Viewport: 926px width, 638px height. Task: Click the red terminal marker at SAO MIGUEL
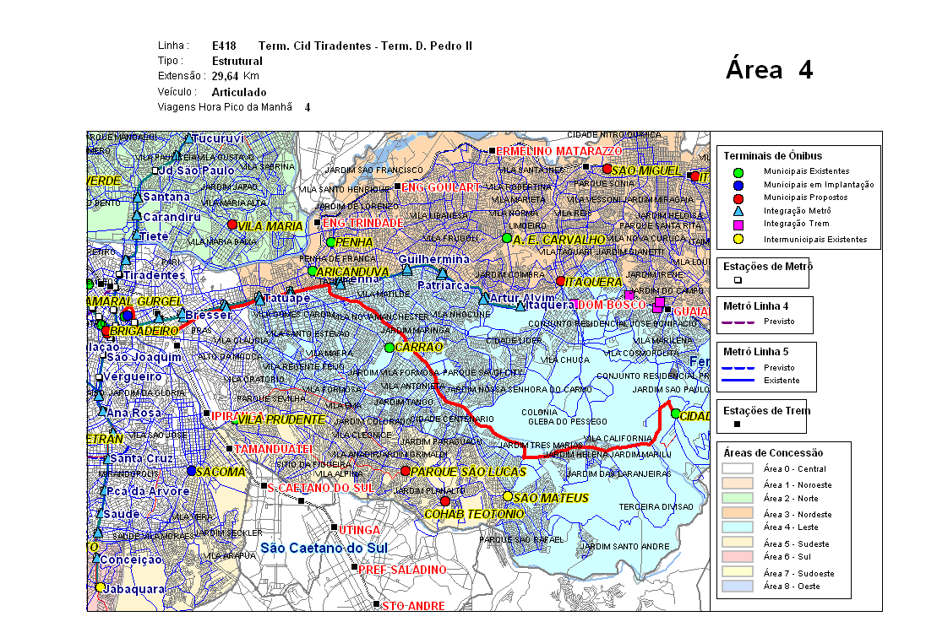coord(607,169)
